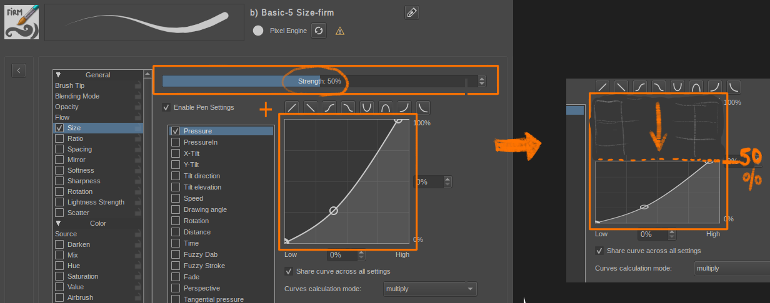Viewport: 770px width, 303px height.
Task: Apply the S-shaped curve preset in the main editor
Action: coord(329,107)
